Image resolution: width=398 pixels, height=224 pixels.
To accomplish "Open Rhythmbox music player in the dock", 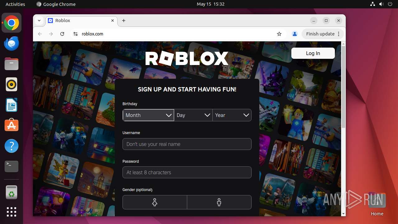I will pos(12,84).
